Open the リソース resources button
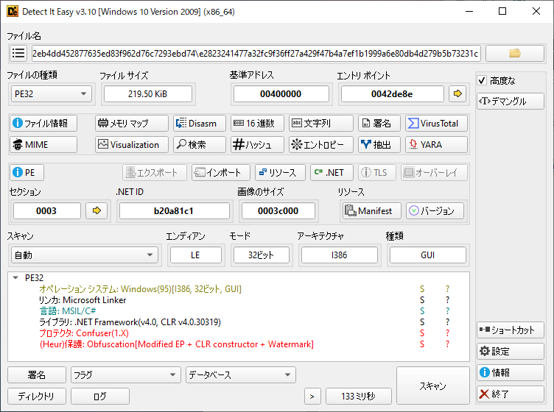 pos(280,172)
